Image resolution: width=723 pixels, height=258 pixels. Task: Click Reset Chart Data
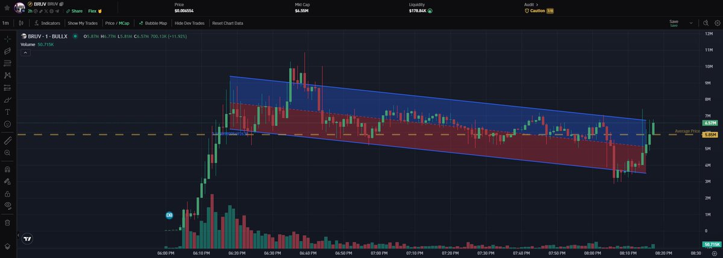click(228, 23)
